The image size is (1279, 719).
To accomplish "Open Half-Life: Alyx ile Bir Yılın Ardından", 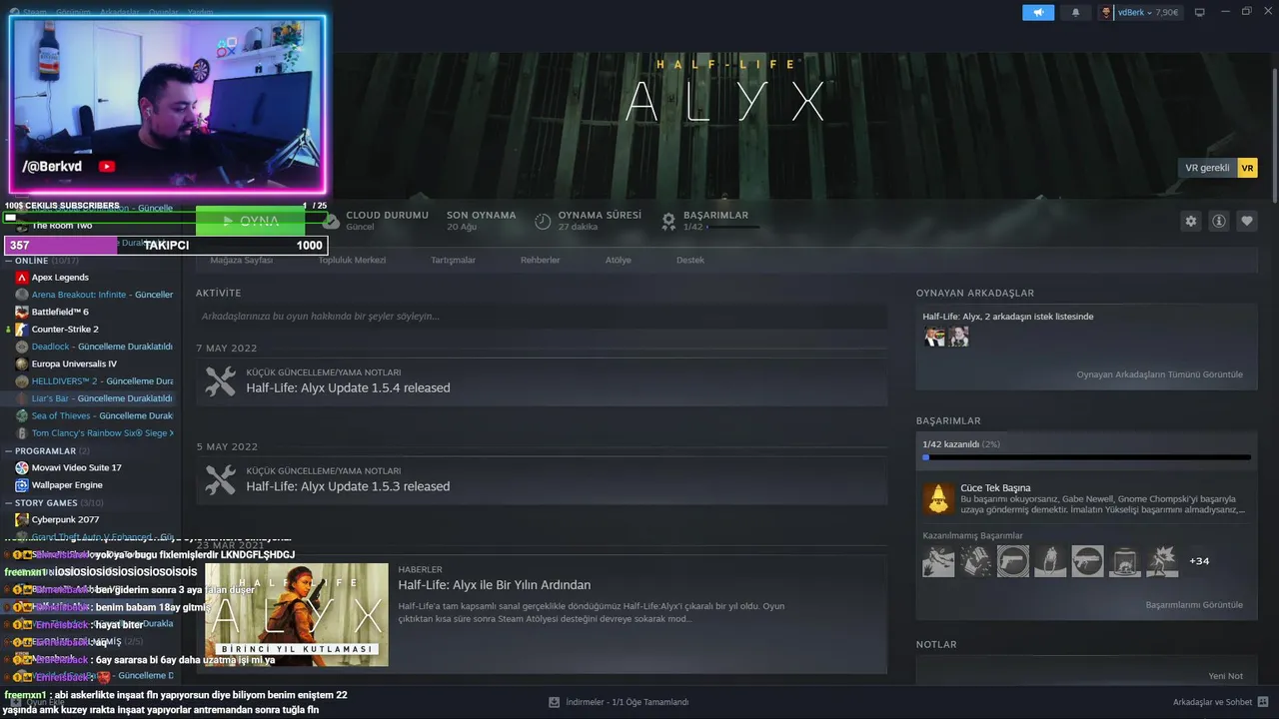I will [494, 585].
